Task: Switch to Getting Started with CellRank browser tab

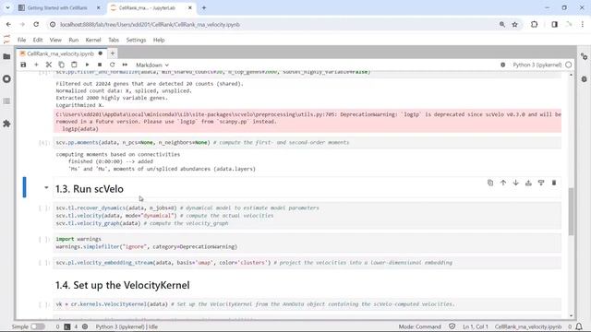Action: click(56, 7)
